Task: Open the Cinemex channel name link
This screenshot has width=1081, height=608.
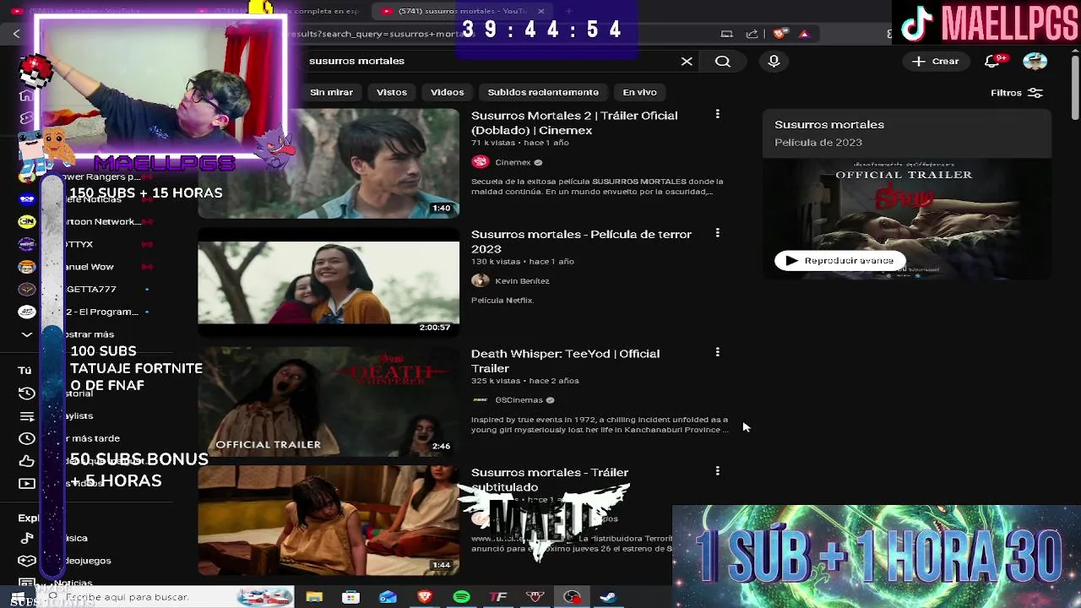Action: (x=513, y=162)
